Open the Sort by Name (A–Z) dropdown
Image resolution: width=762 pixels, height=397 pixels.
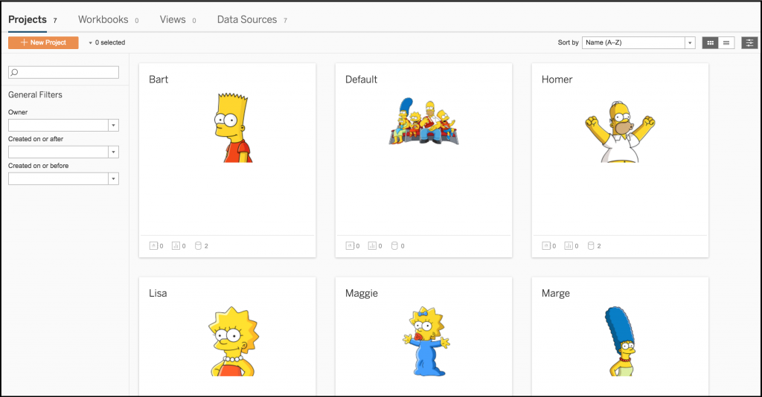coord(638,42)
